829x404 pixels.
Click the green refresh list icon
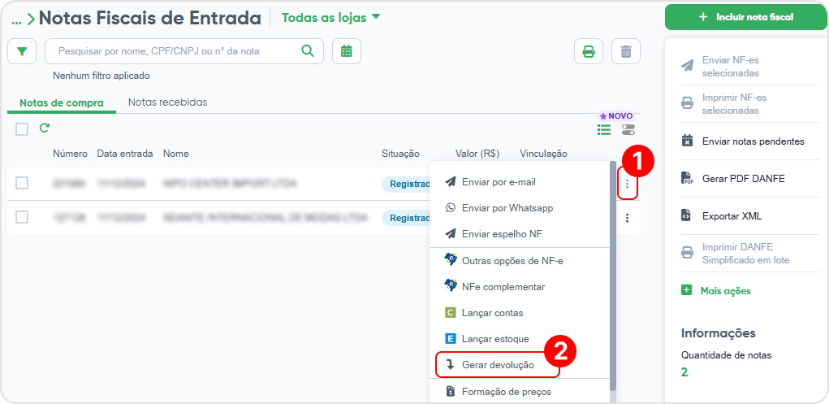(x=45, y=128)
